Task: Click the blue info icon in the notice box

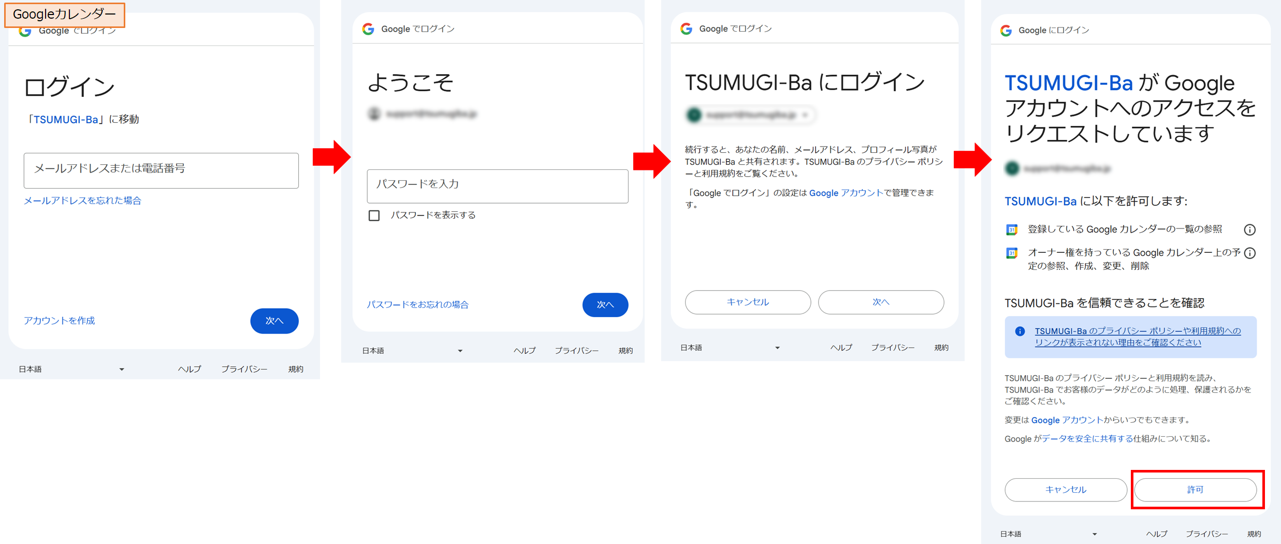Action: point(1020,332)
